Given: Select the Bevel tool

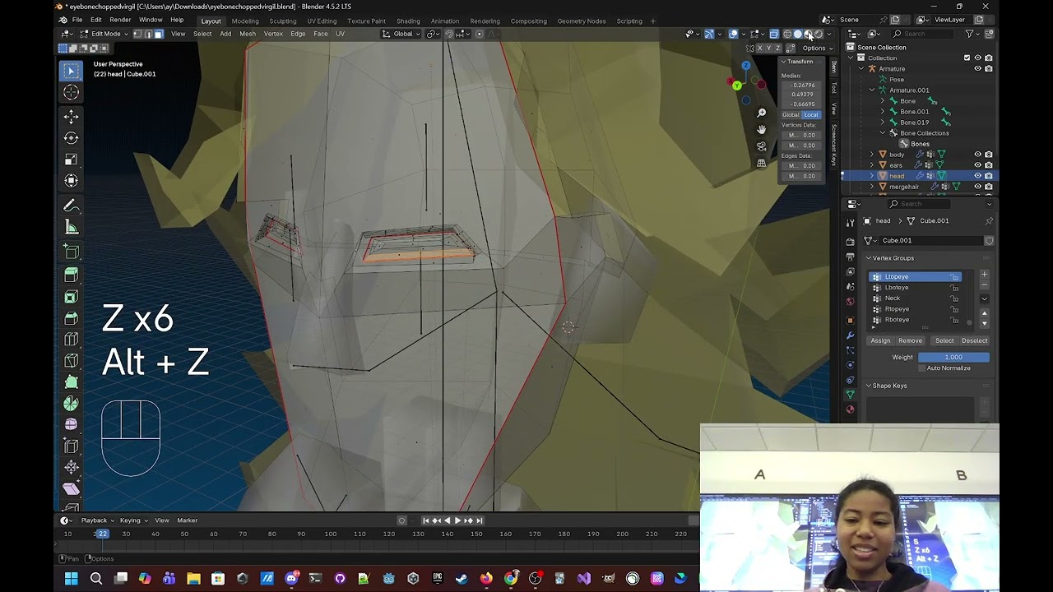Looking at the screenshot, I should click(72, 318).
